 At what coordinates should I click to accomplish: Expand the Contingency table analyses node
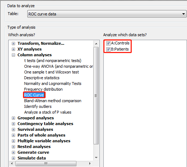pyautogui.click(x=13, y=124)
